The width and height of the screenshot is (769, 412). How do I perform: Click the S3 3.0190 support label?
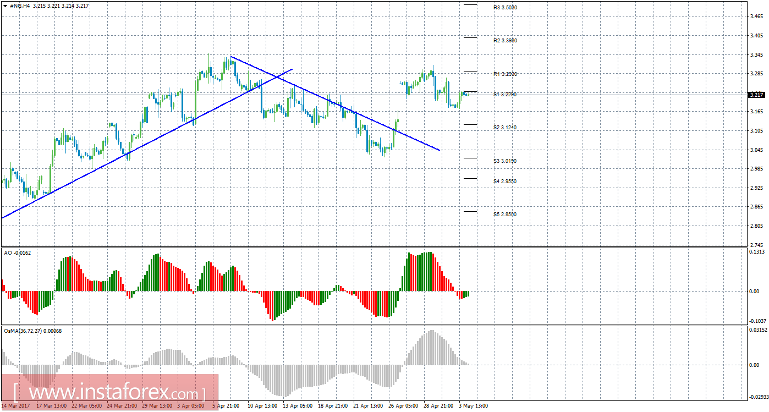coord(505,161)
